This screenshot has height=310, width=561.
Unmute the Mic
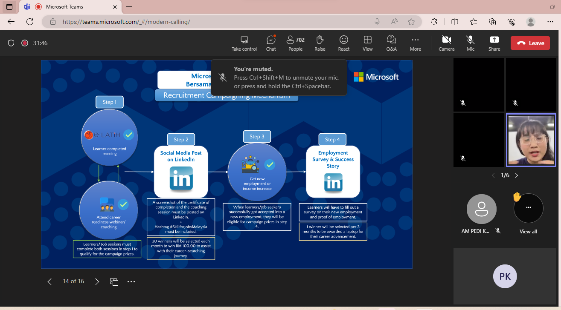click(471, 43)
